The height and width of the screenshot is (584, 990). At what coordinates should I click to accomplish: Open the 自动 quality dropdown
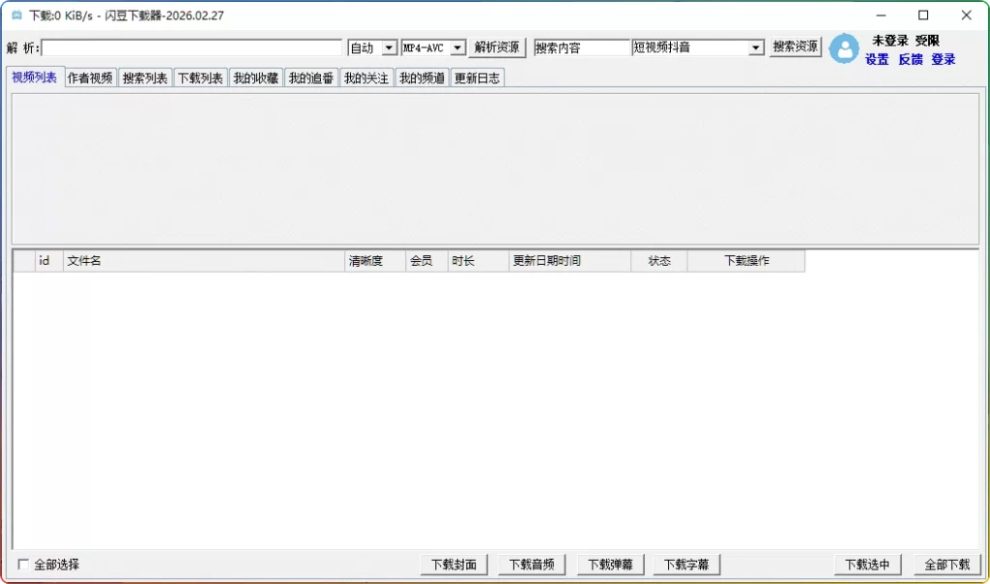click(372, 46)
